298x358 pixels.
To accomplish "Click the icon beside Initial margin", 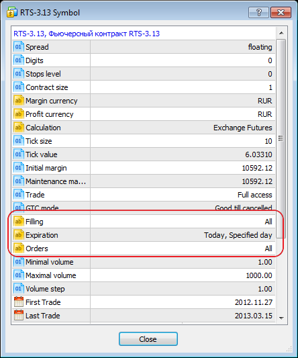I will 19,168.
